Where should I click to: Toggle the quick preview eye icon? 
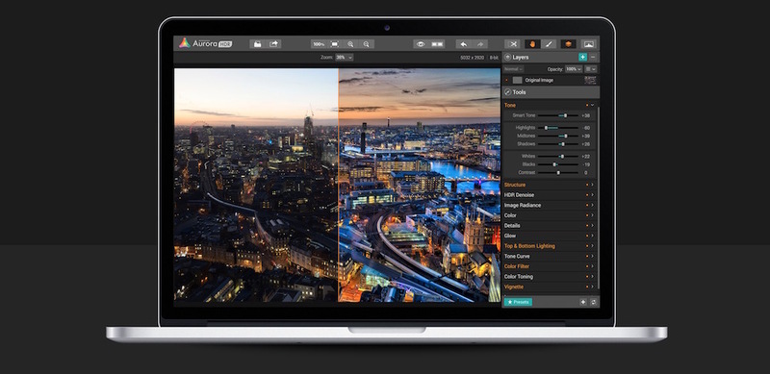point(421,44)
